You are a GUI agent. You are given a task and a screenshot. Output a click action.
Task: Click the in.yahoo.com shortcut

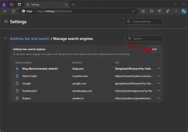click(x=80, y=76)
